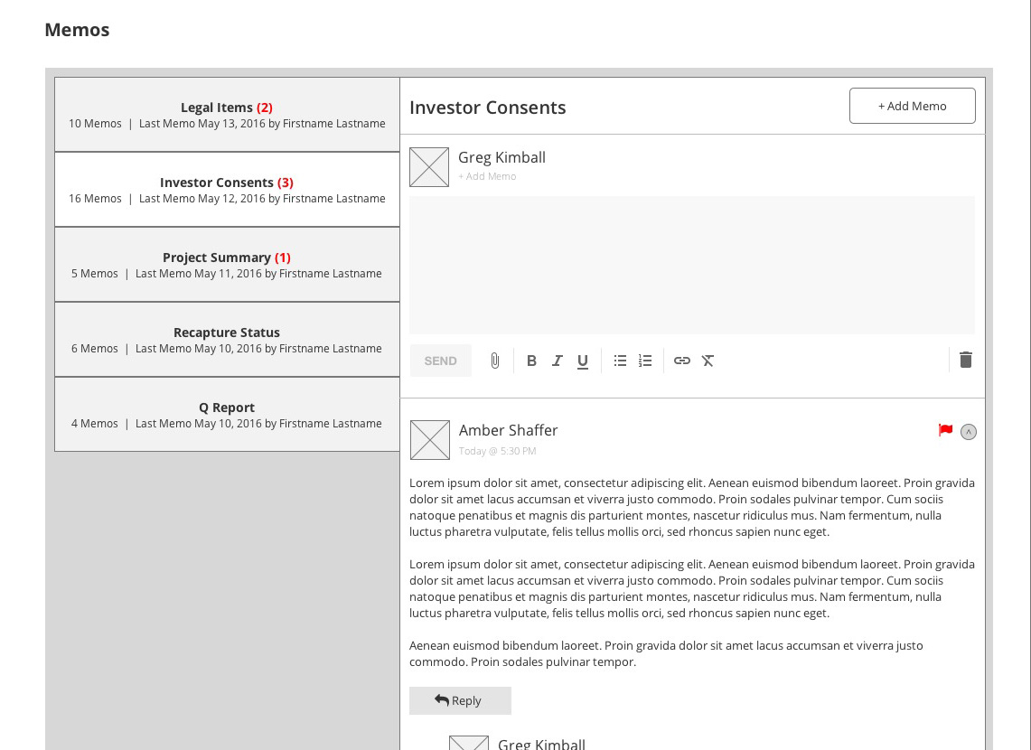1031x750 pixels.
Task: Click the unread count (1) beside Project Summary
Action: tap(283, 258)
